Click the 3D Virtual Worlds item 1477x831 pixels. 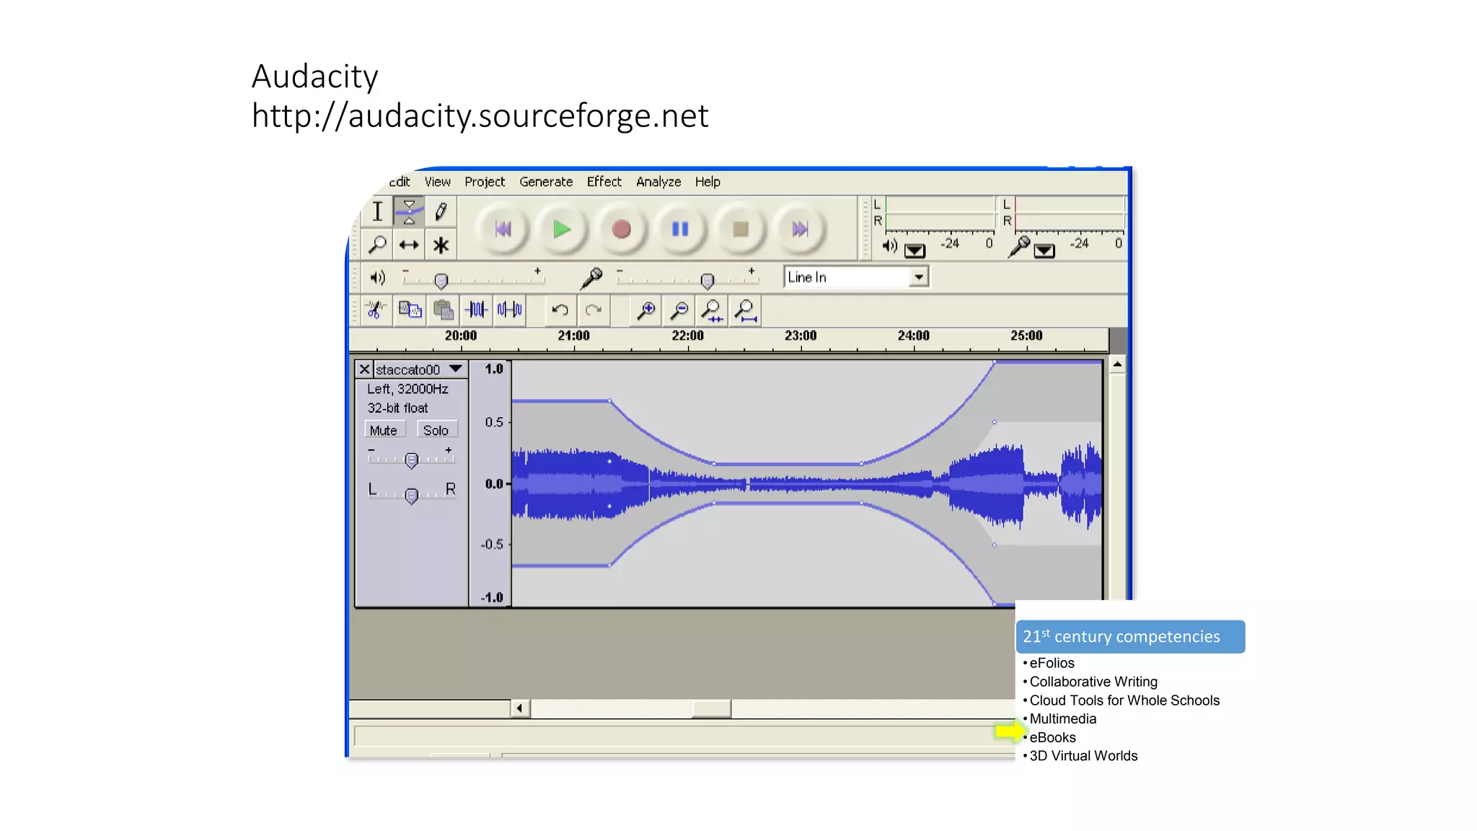(x=1083, y=756)
